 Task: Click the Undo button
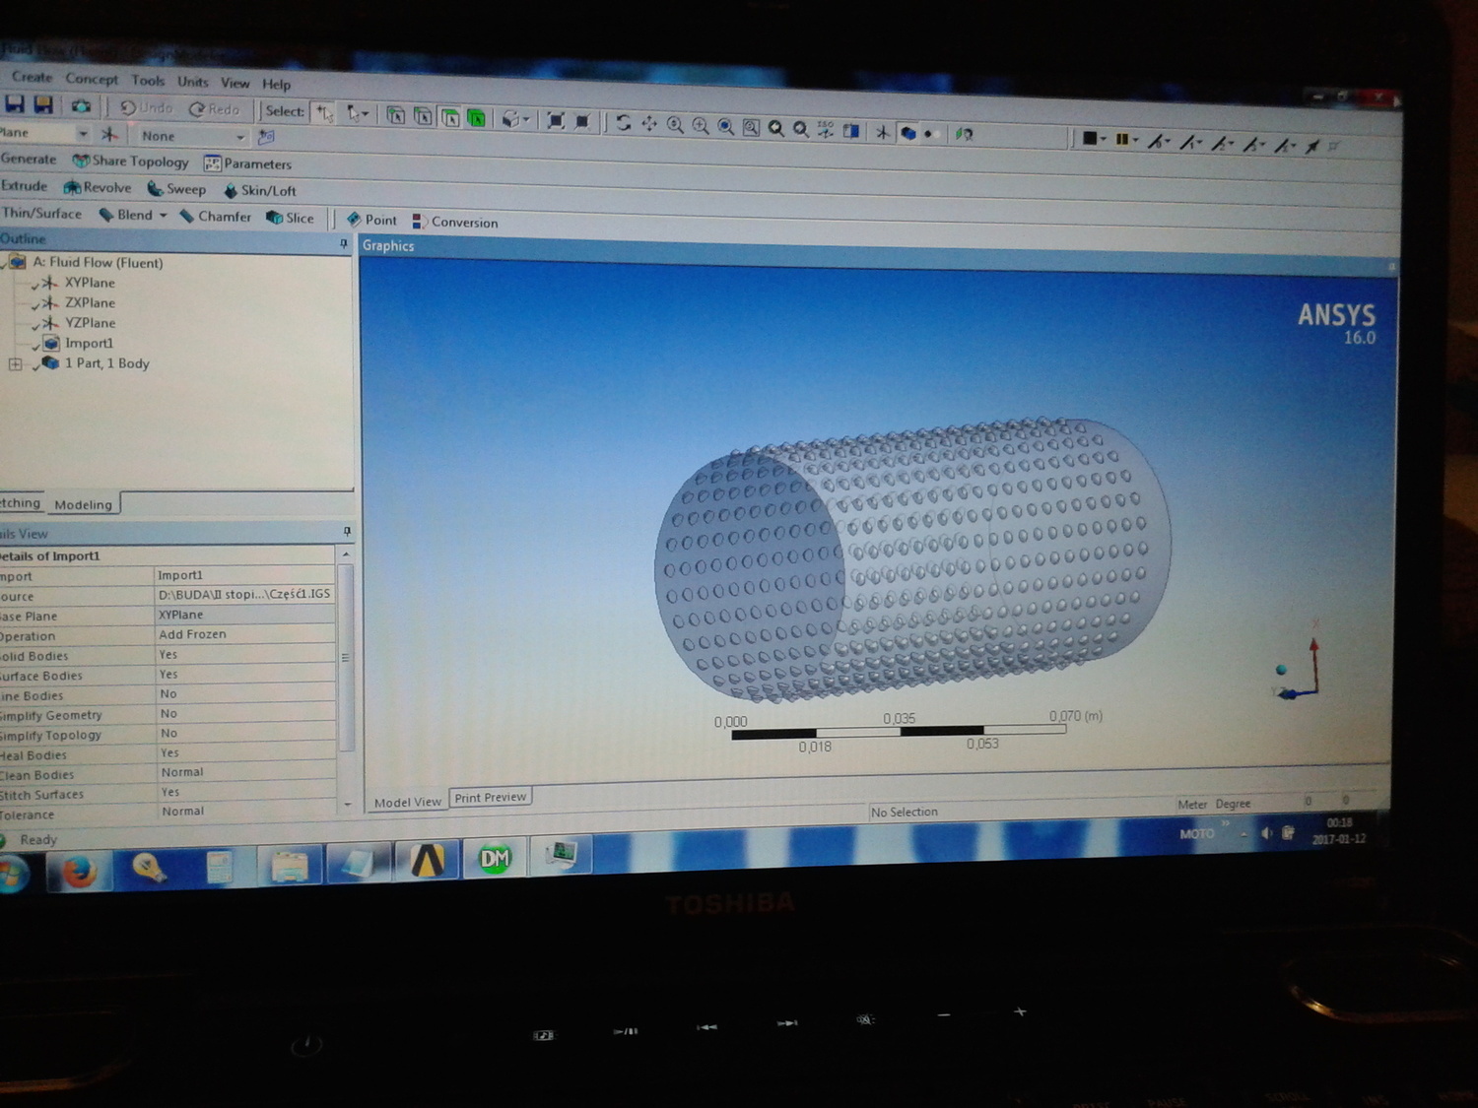[x=146, y=107]
